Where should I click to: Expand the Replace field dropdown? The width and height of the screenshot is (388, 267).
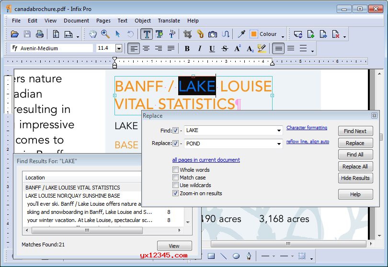279,144
